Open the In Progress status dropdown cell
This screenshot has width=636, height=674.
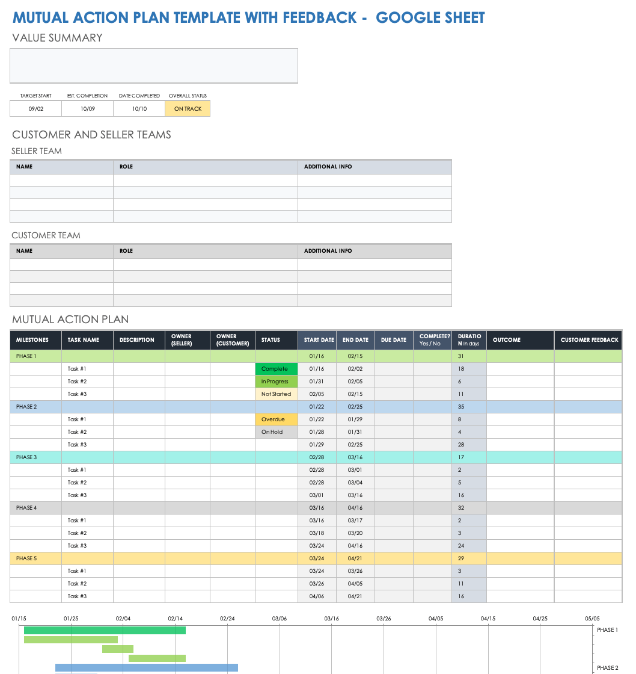click(276, 382)
